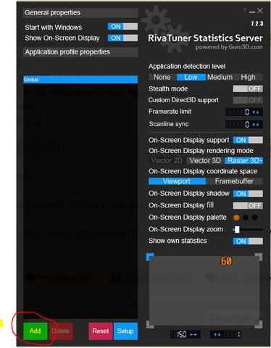271x348 pixels.
Task: Open Raster 3D dropdown arrow
Action: pos(261,161)
